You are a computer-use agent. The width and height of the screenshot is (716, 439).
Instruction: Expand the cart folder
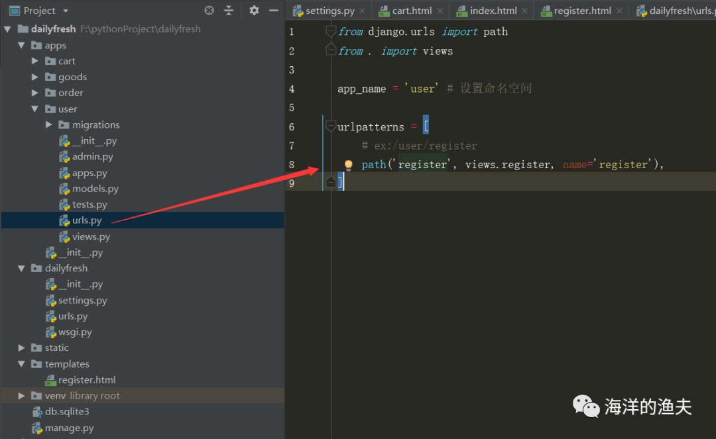point(34,61)
